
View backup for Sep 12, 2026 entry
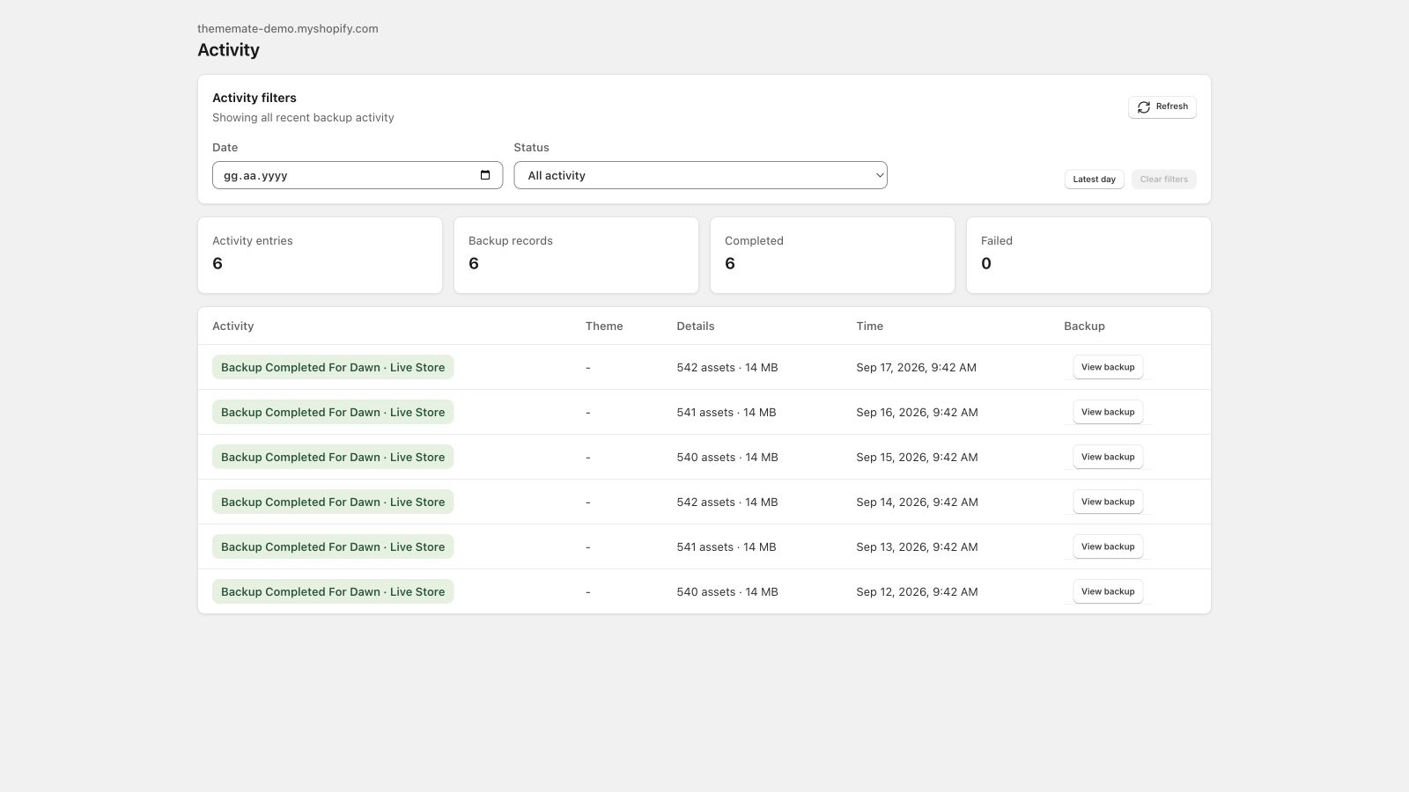[x=1108, y=591]
